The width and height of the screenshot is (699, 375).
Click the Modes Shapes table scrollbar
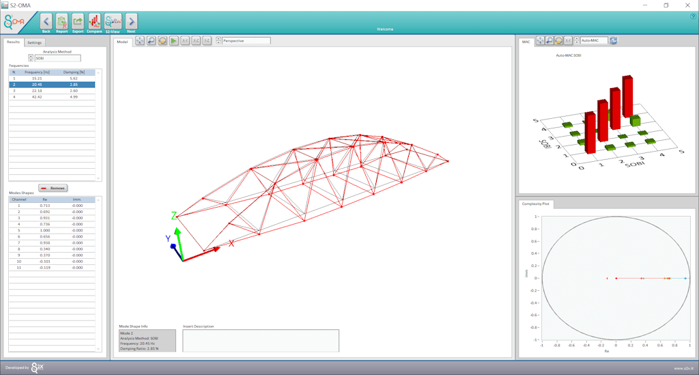(98, 274)
